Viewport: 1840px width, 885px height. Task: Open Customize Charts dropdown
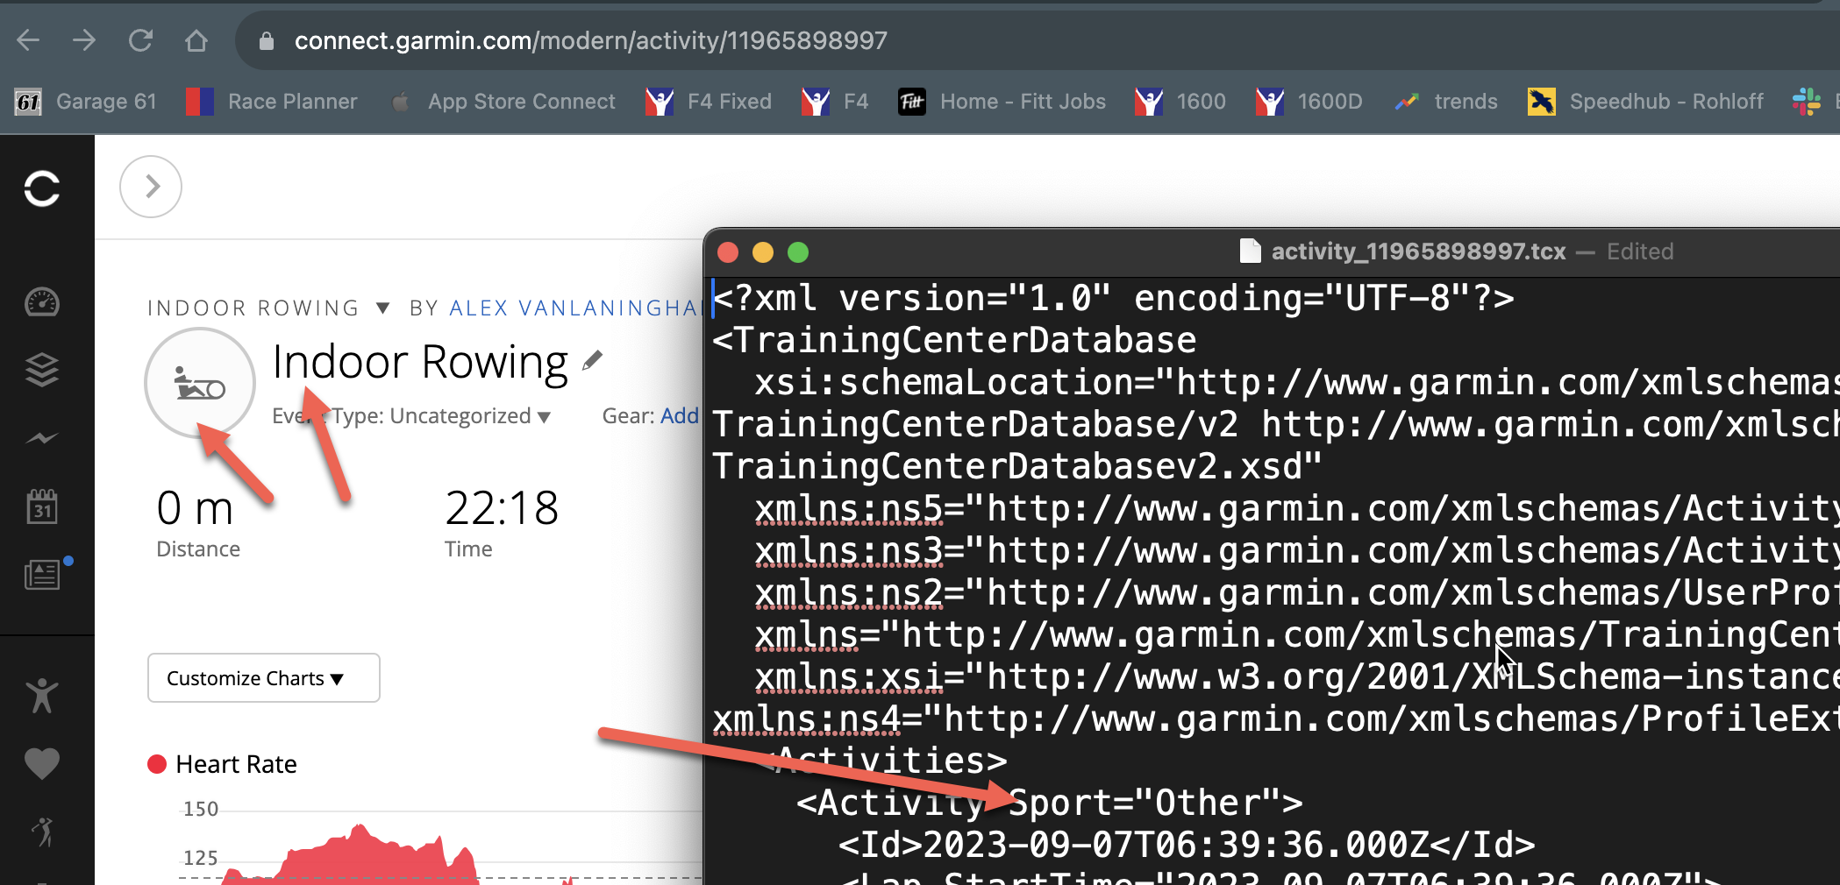pyautogui.click(x=264, y=677)
